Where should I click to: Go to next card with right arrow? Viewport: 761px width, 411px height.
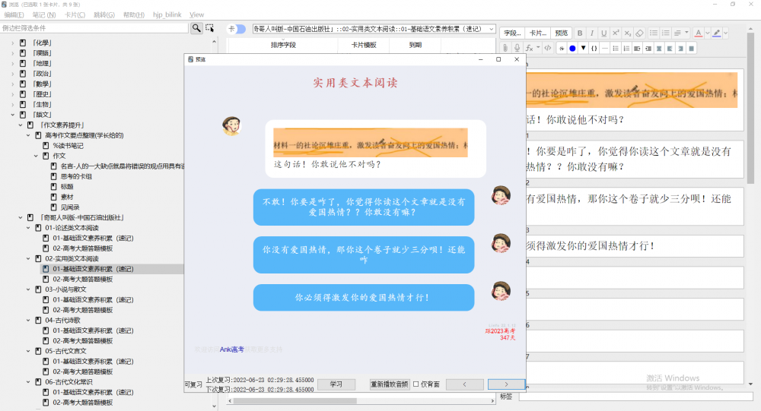(x=506, y=384)
